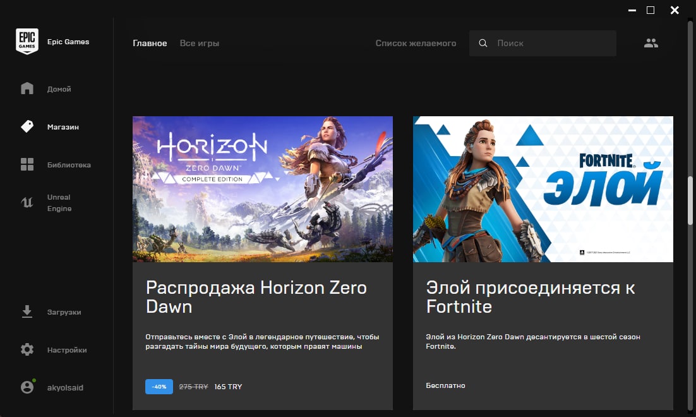Click the Epic Games title text

click(x=68, y=42)
